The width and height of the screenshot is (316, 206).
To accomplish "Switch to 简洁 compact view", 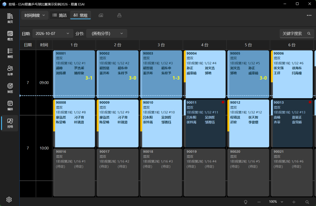I will tap(60, 15).
